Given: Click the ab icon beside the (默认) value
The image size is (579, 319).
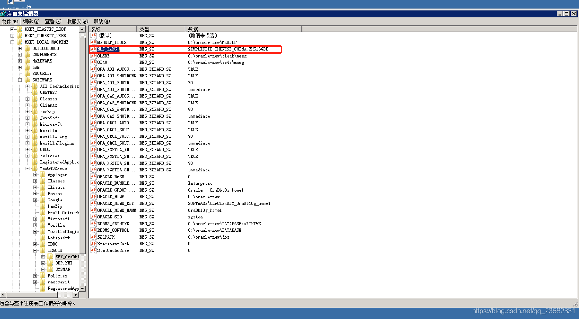Looking at the screenshot, I should tap(93, 36).
